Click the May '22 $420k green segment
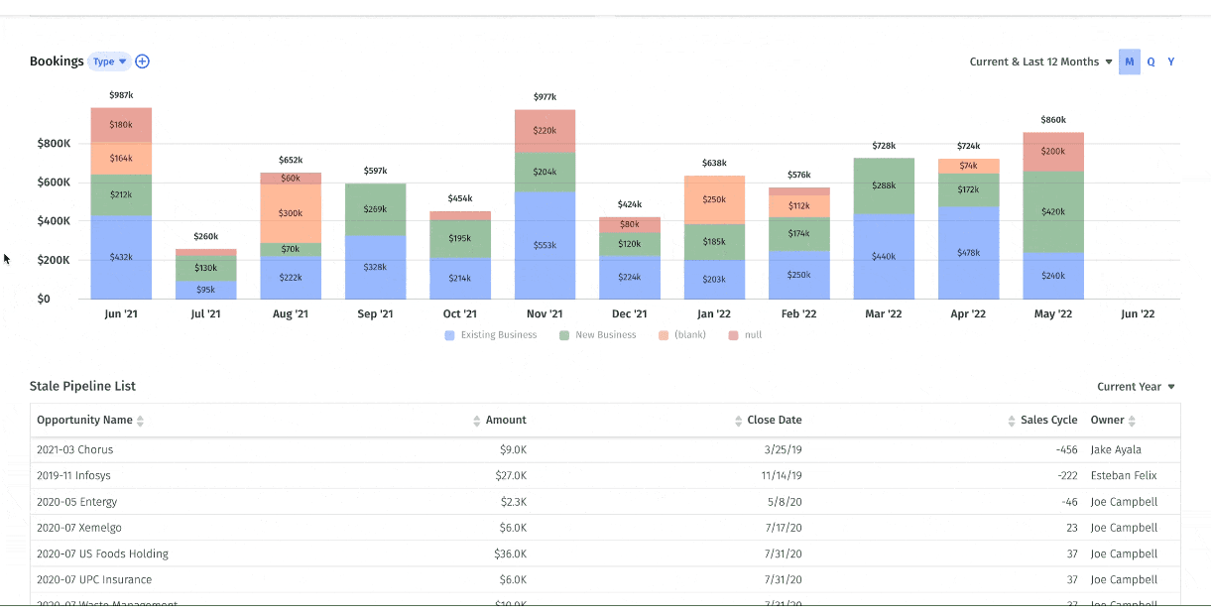The height and width of the screenshot is (616, 1211). click(x=1053, y=211)
